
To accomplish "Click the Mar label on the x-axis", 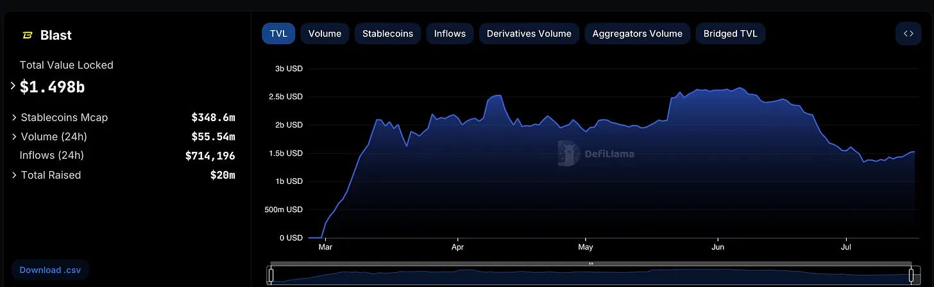I will (x=325, y=247).
